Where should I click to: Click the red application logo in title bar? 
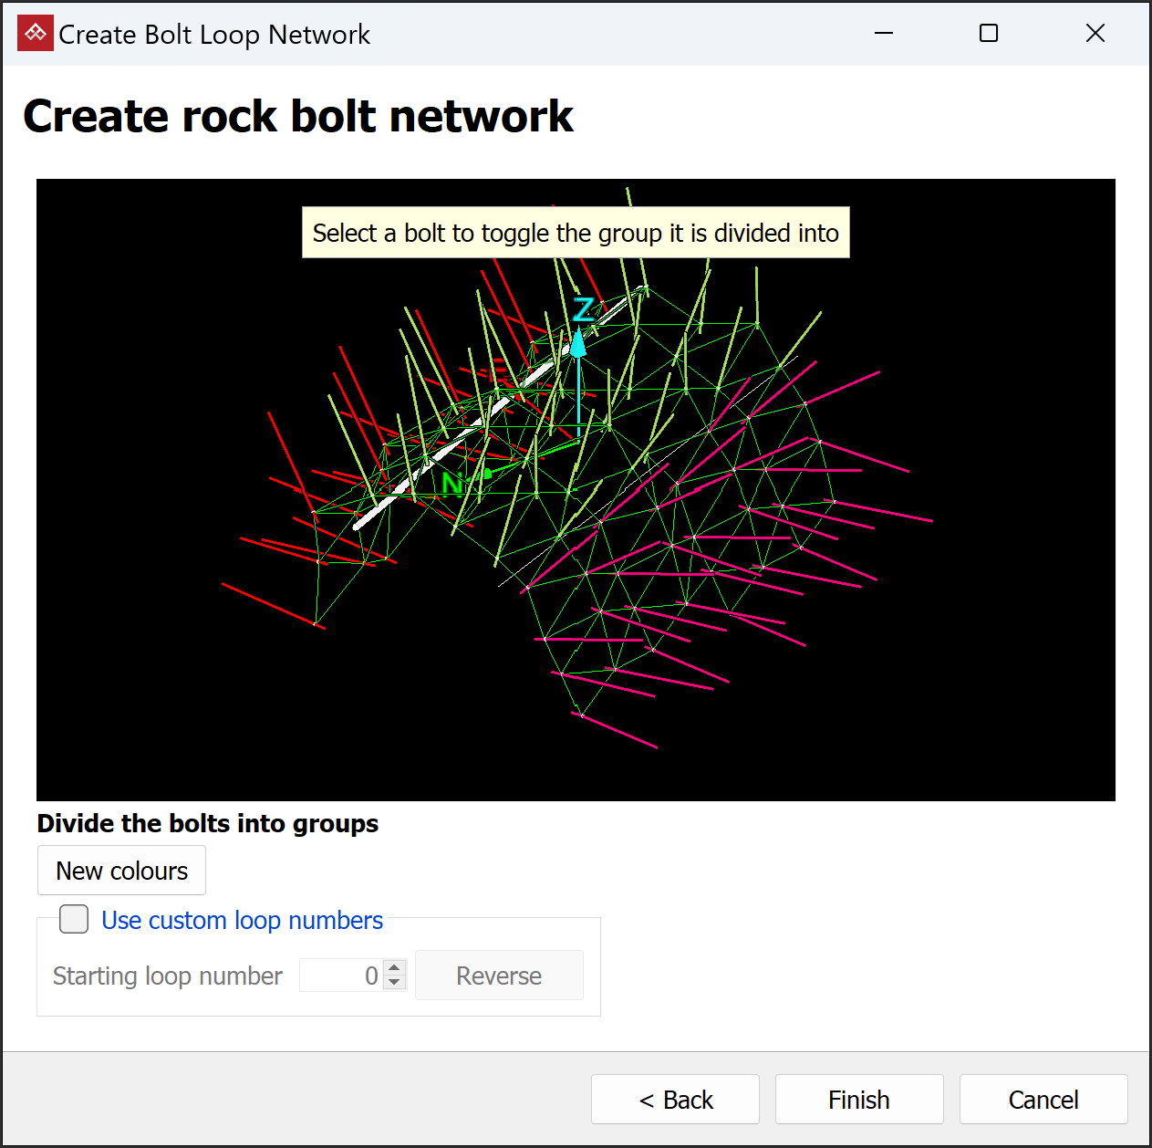pos(35,34)
